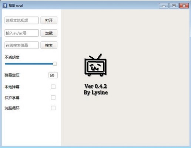
Task: Click the opacity slider handle
Action: tap(55, 64)
